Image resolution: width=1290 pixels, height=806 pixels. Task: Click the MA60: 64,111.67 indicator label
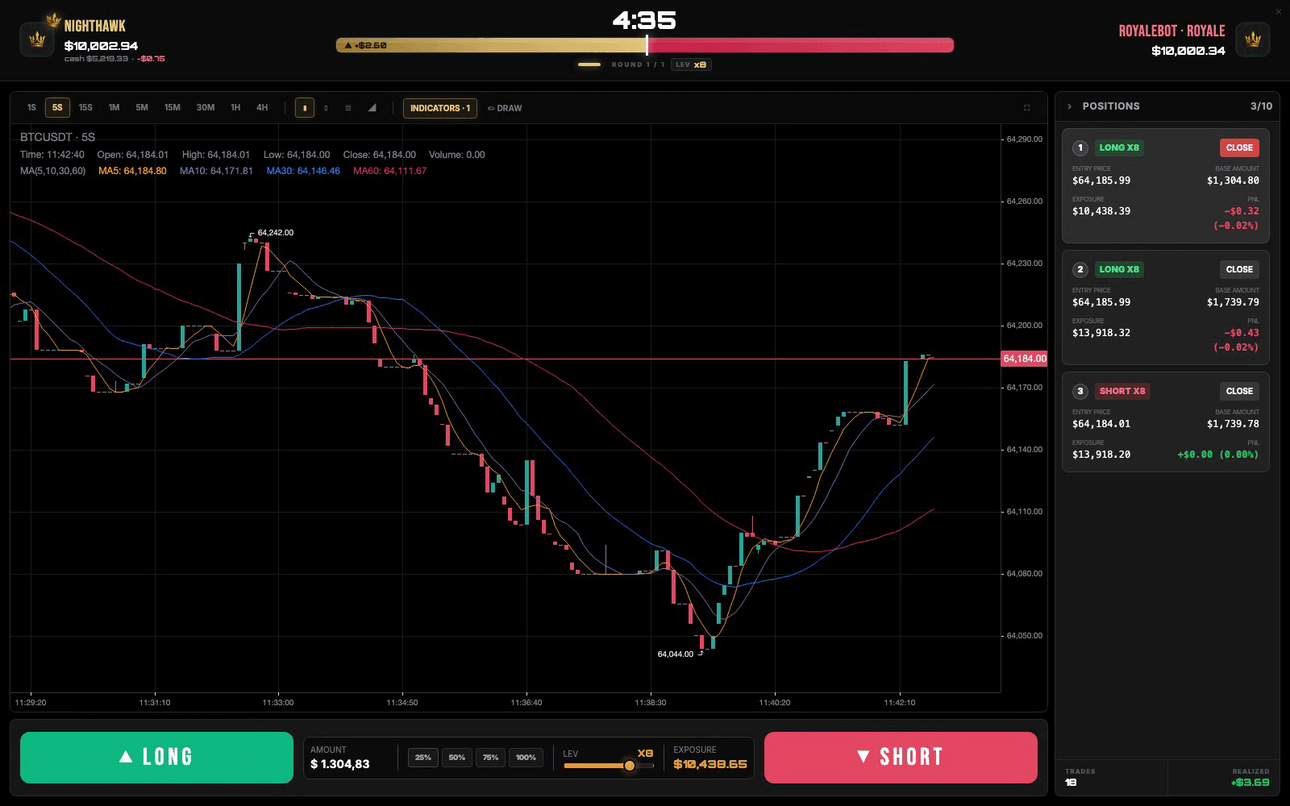tap(390, 171)
